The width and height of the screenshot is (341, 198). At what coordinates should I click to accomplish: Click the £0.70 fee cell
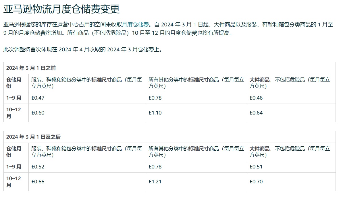click(256, 182)
